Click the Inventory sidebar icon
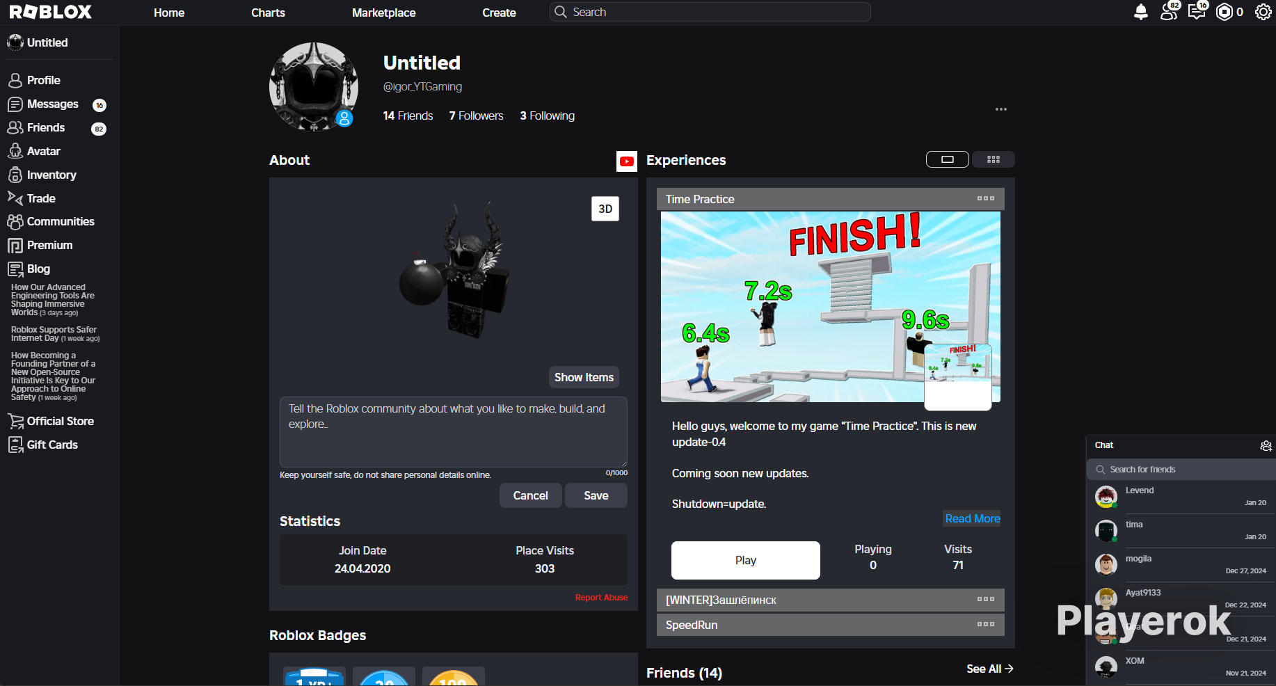 tap(15, 175)
